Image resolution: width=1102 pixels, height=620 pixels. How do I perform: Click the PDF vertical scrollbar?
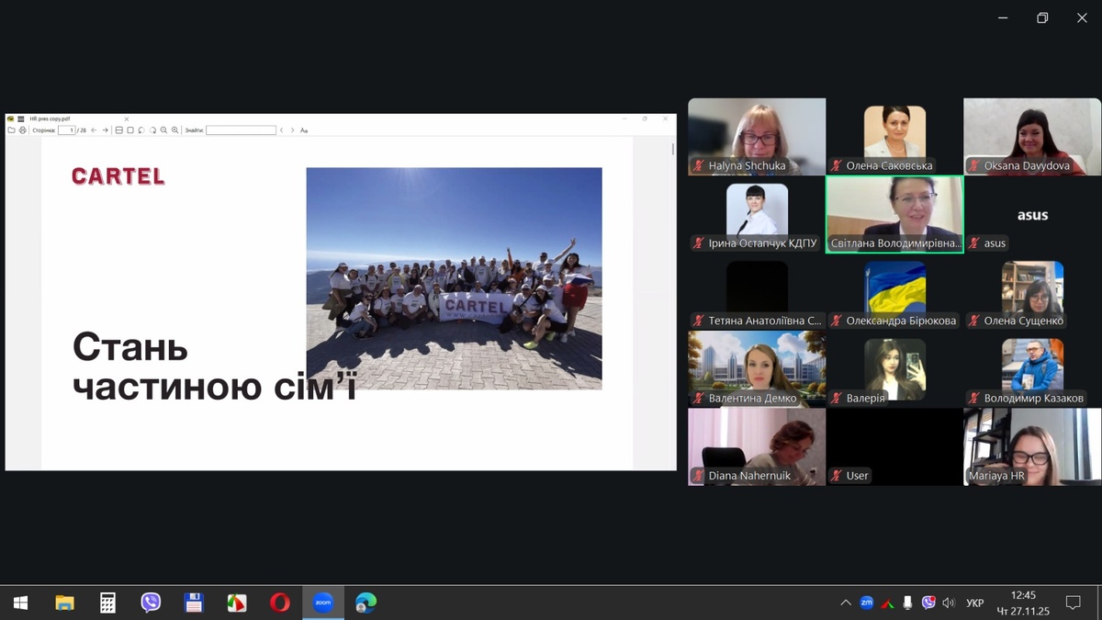tap(672, 276)
